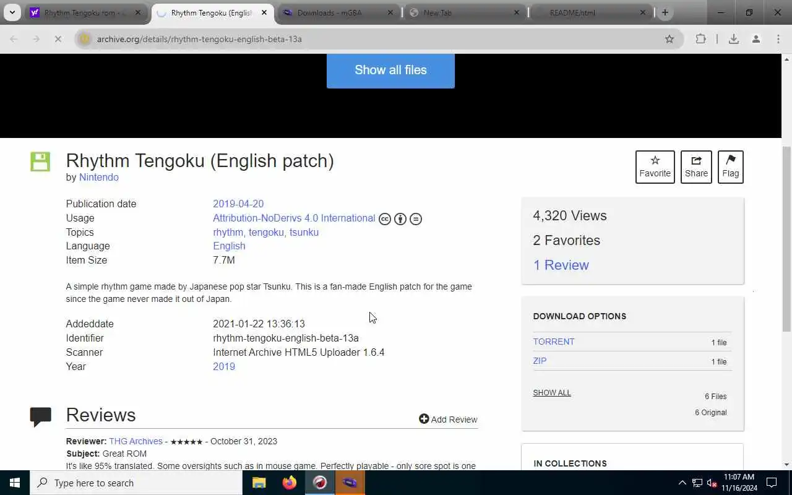Open the clock showing 11:07 AM
Viewport: 792px width, 495px height.
[739, 483]
